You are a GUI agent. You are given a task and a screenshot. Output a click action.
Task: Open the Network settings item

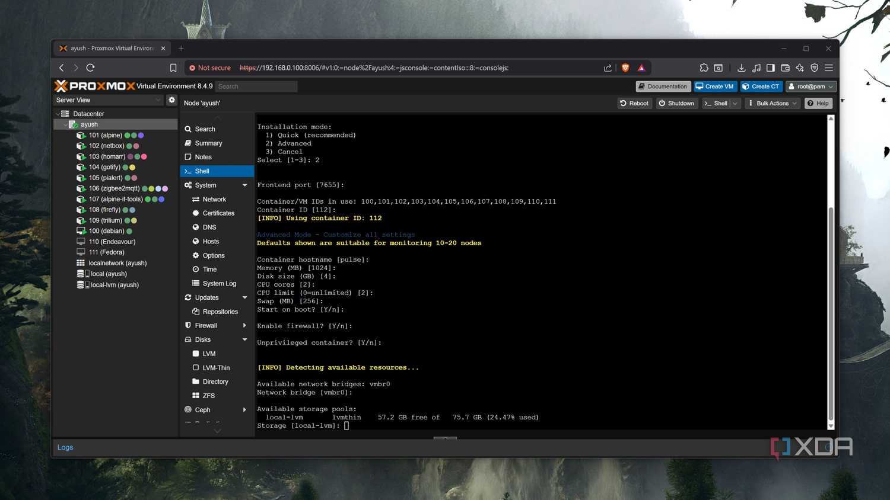[x=217, y=200]
